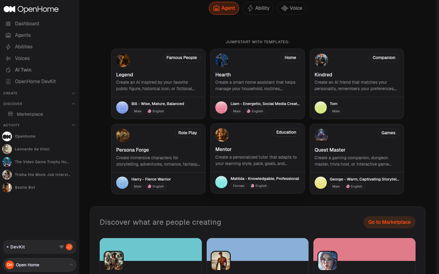
Task: Click Tom's green voice avatar
Action: pos(321,107)
